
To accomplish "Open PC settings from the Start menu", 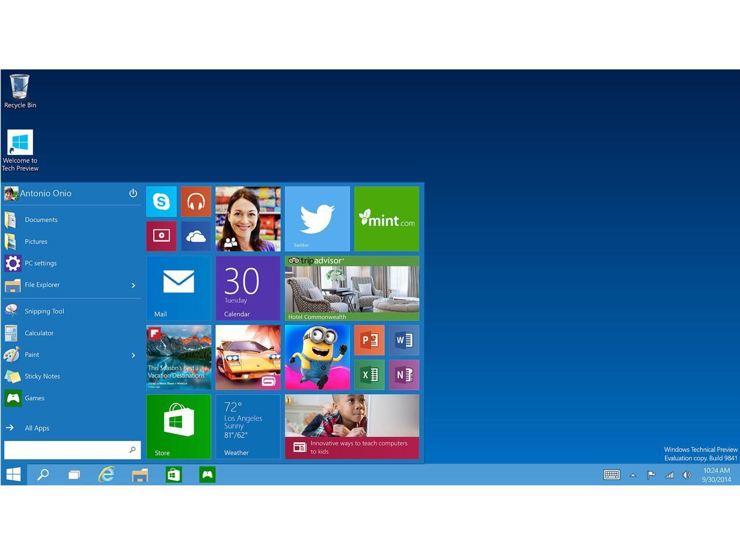I will (x=40, y=263).
